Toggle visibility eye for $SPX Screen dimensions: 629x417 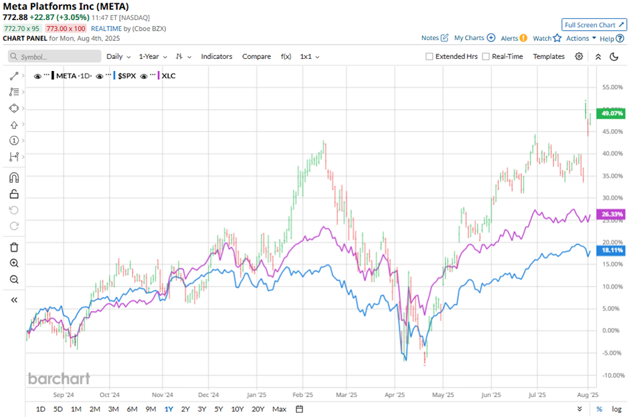[x=100, y=76]
